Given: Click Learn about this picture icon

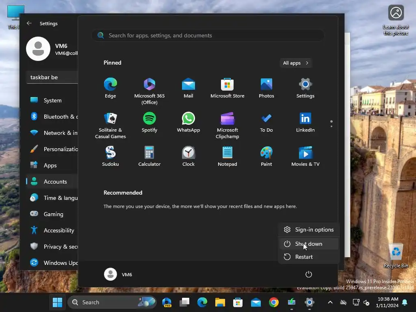Looking at the screenshot, I should pyautogui.click(x=396, y=20).
